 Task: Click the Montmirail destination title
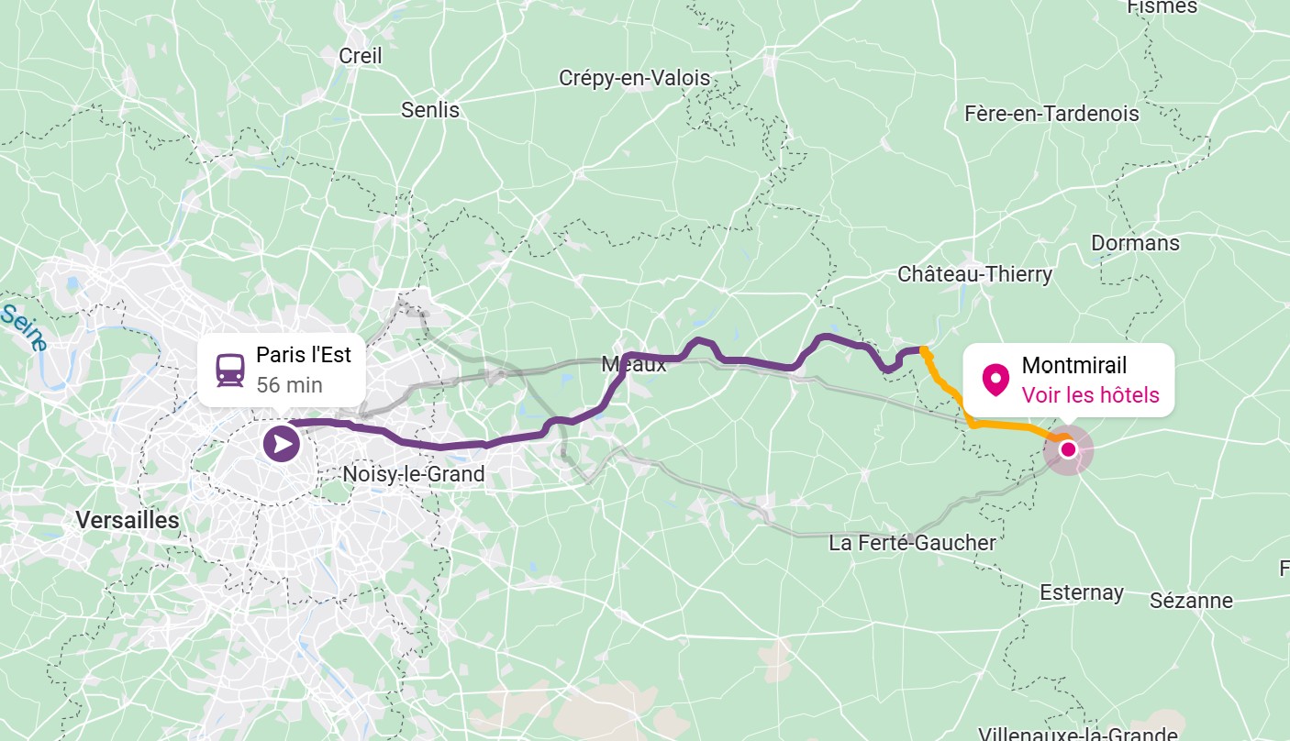[x=1073, y=365]
